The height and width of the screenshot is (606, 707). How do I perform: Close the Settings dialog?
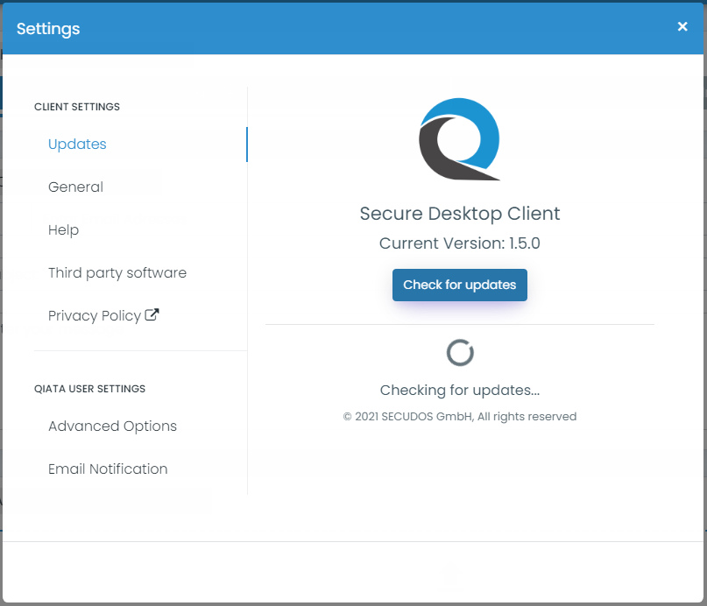click(x=682, y=26)
